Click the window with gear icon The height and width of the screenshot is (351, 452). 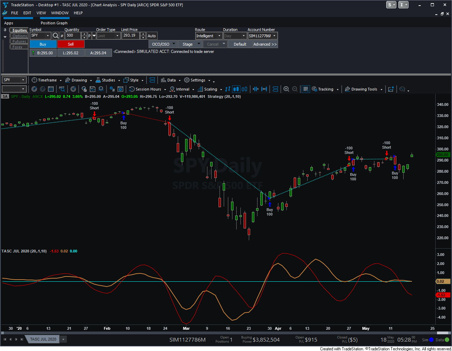pos(120,89)
